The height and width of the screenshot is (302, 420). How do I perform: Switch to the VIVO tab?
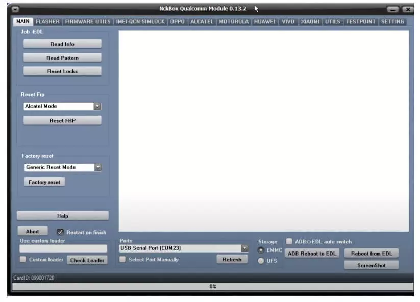click(x=288, y=22)
